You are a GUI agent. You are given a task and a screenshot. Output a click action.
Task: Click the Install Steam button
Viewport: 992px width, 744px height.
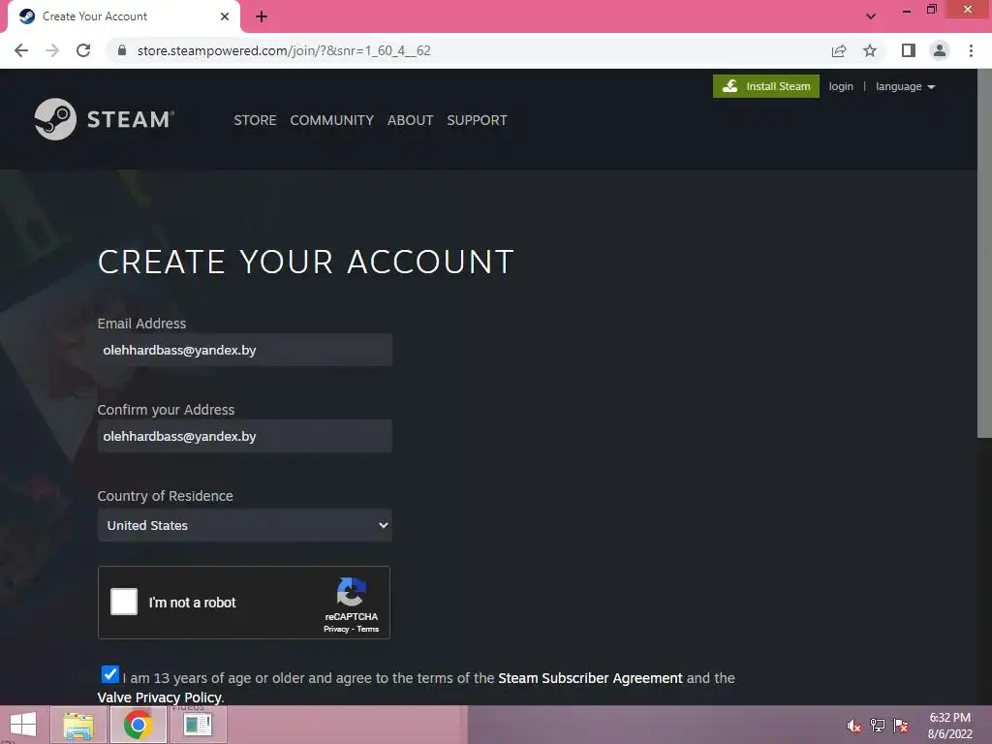point(766,86)
